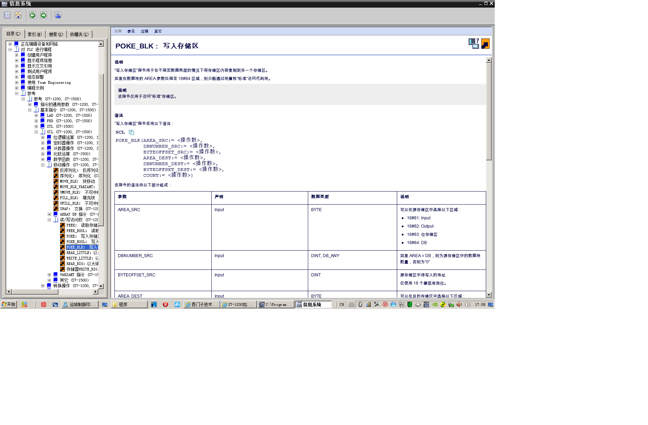This screenshot has height=425, width=648.
Task: Switch to the 程序 folder taskbar item
Action: coord(129,305)
